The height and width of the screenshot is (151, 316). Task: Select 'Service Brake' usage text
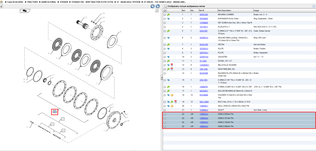pyautogui.click(x=259, y=45)
